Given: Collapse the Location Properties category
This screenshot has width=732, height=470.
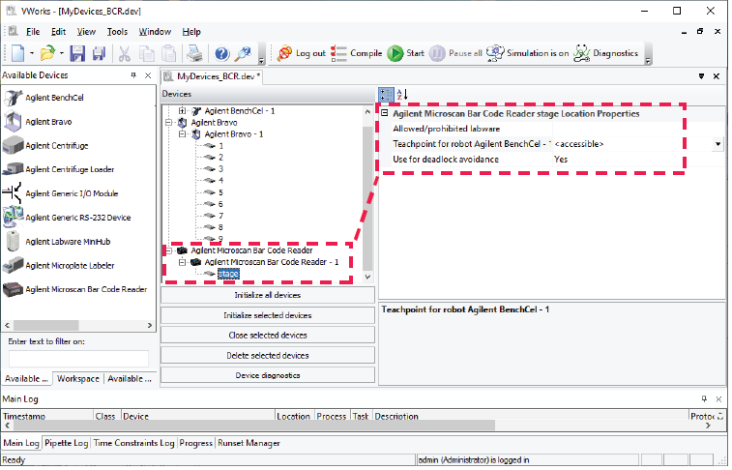Looking at the screenshot, I should (x=385, y=113).
